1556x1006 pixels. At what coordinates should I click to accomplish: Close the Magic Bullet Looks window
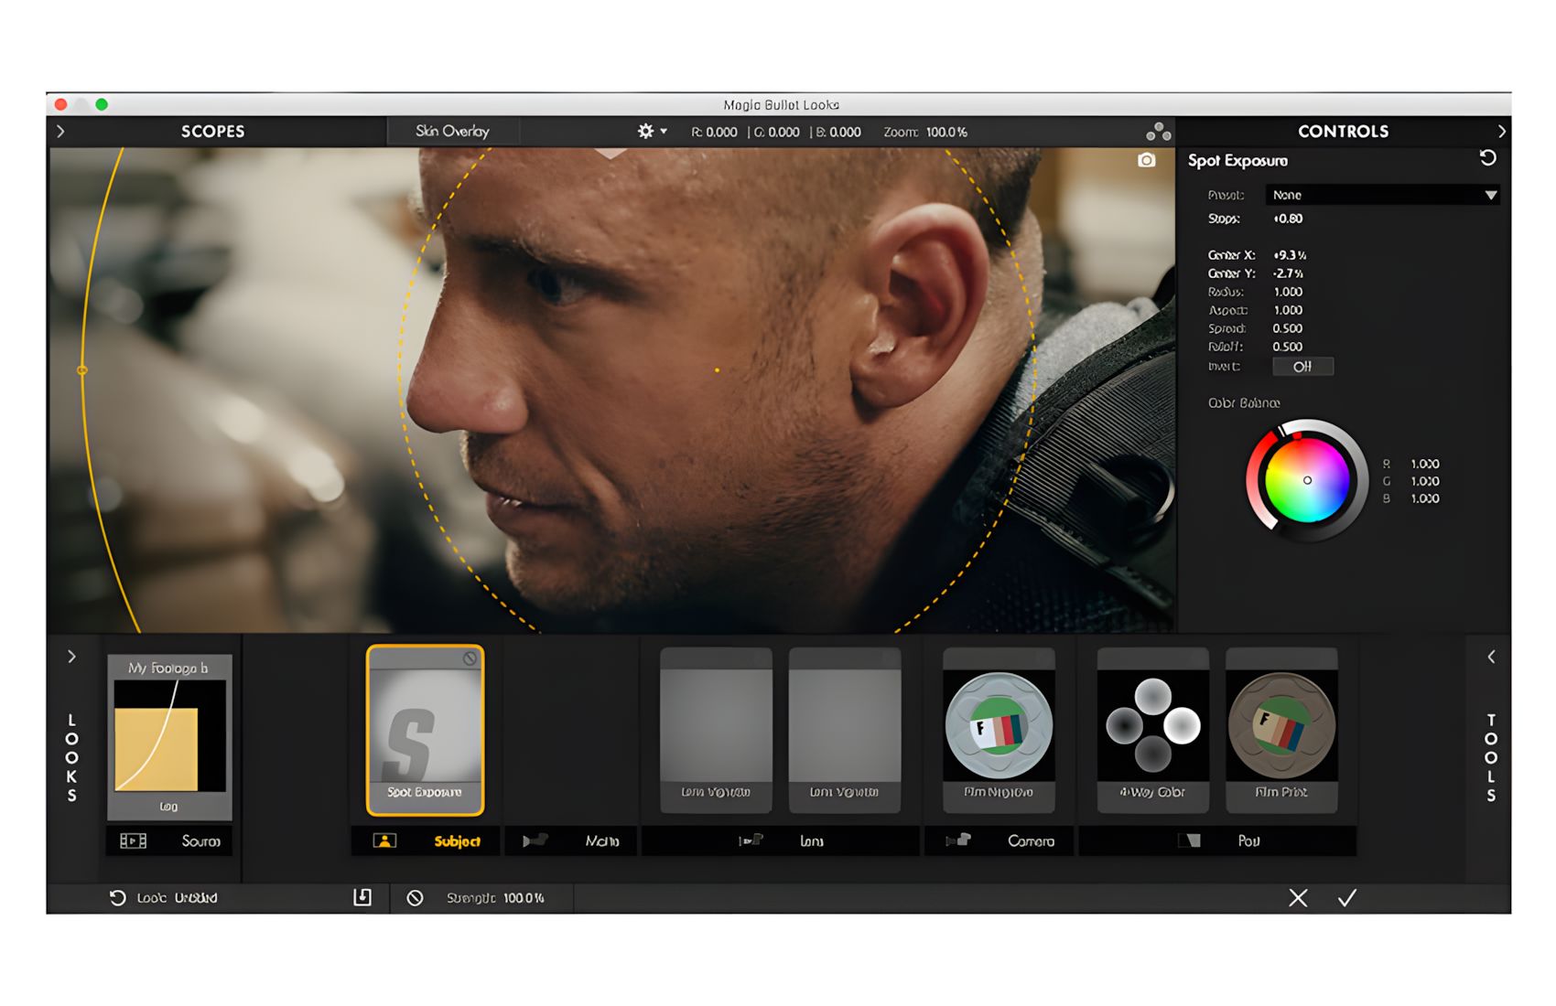[61, 104]
